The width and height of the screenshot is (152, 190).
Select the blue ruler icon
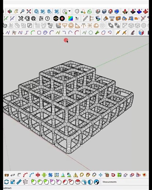point(19,182)
